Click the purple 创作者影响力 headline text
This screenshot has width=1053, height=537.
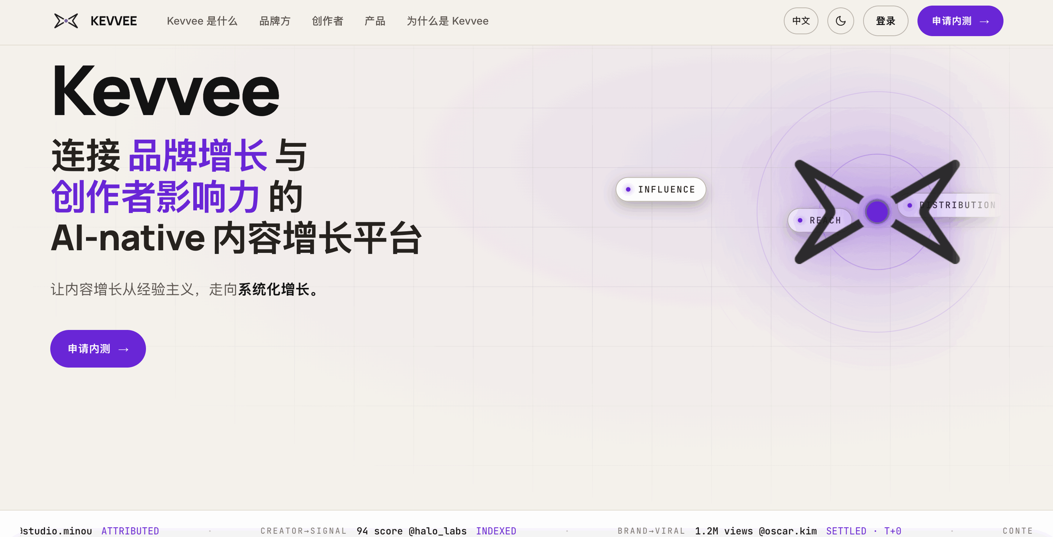click(x=155, y=197)
